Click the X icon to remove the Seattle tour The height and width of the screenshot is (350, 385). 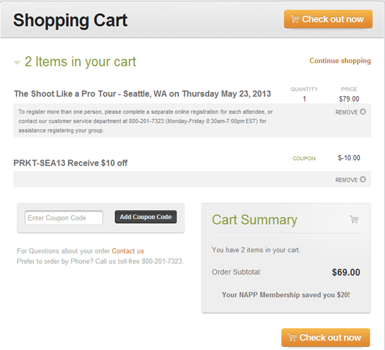362,112
